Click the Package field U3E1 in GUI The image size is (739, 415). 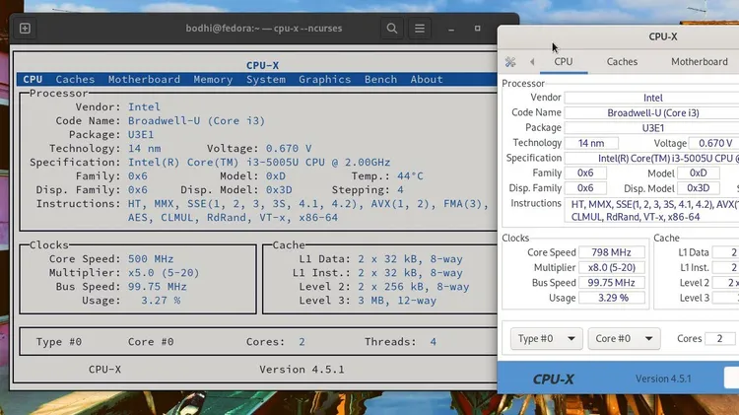[652, 128]
